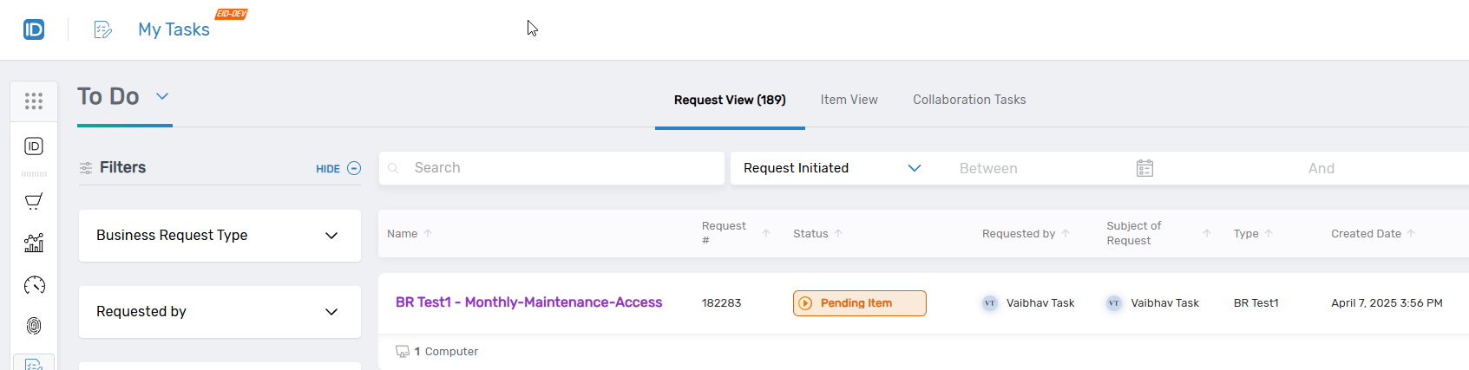Click the ID logo in top header
This screenshot has height=370, width=1469.
coord(34,29)
